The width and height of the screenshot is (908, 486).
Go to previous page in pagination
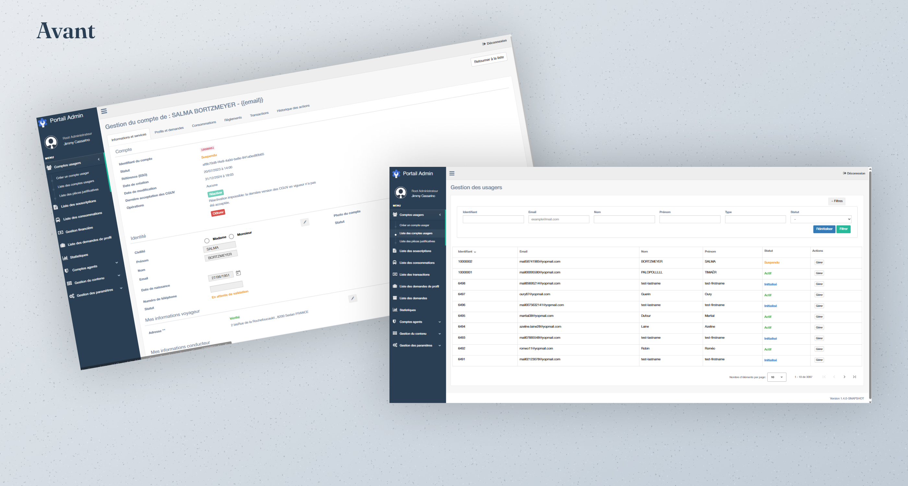point(834,377)
